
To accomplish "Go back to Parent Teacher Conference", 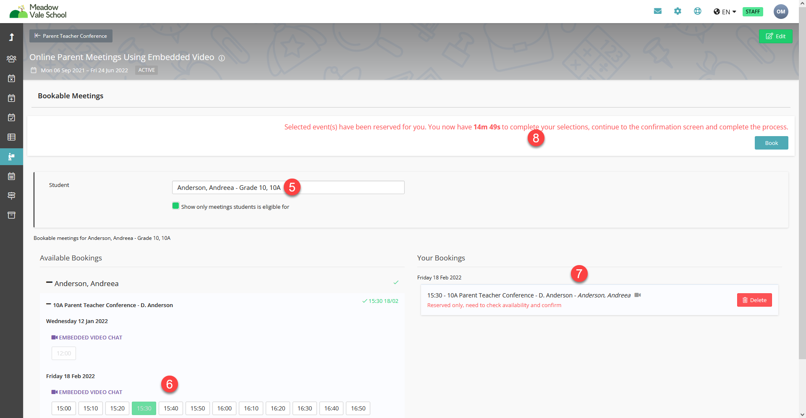I will [71, 36].
